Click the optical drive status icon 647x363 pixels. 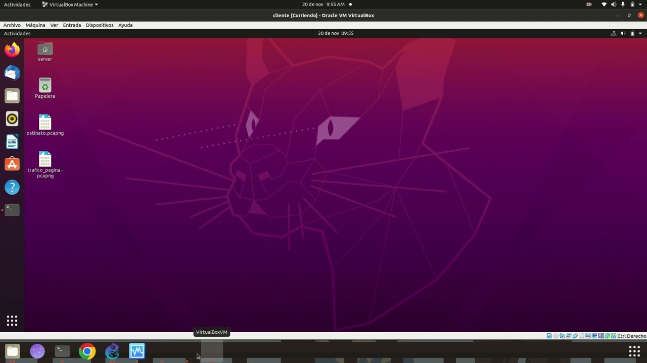point(556,336)
